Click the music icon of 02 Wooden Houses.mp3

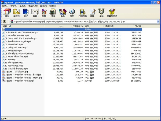point(3,35)
